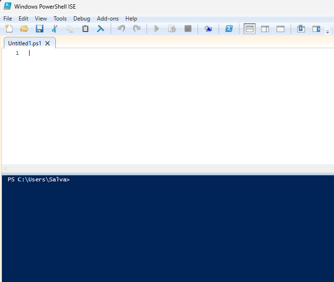The height and width of the screenshot is (282, 334).
Task: Run the script with the green play icon
Action: (x=157, y=29)
